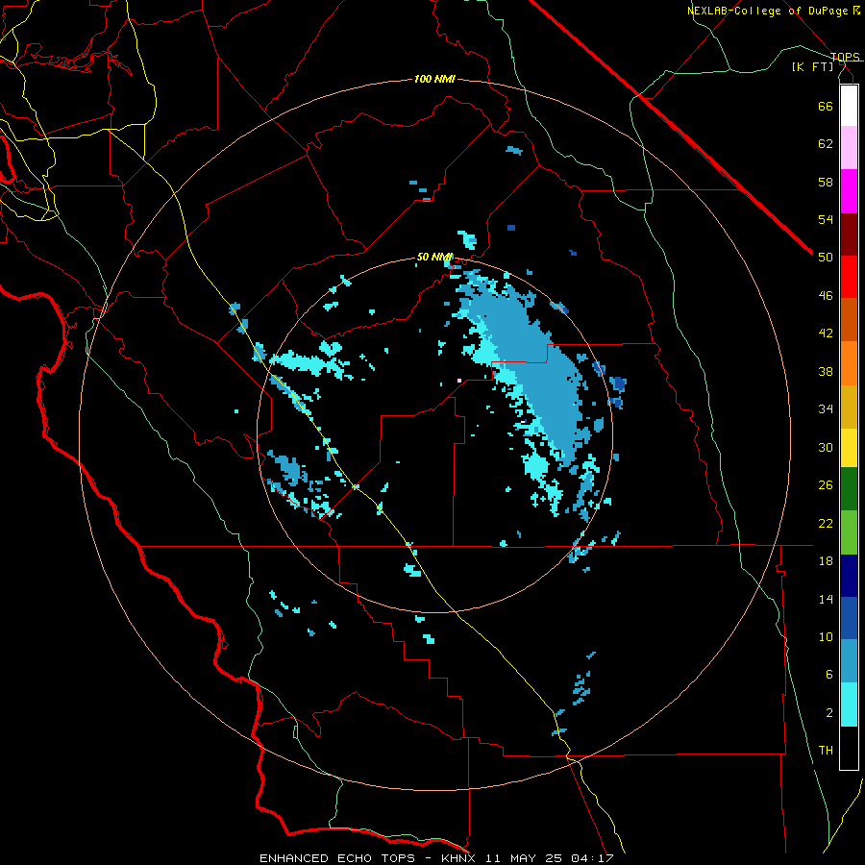The height and width of the screenshot is (865, 865).
Task: Select the light blue legend swatch
Action: 849,661
